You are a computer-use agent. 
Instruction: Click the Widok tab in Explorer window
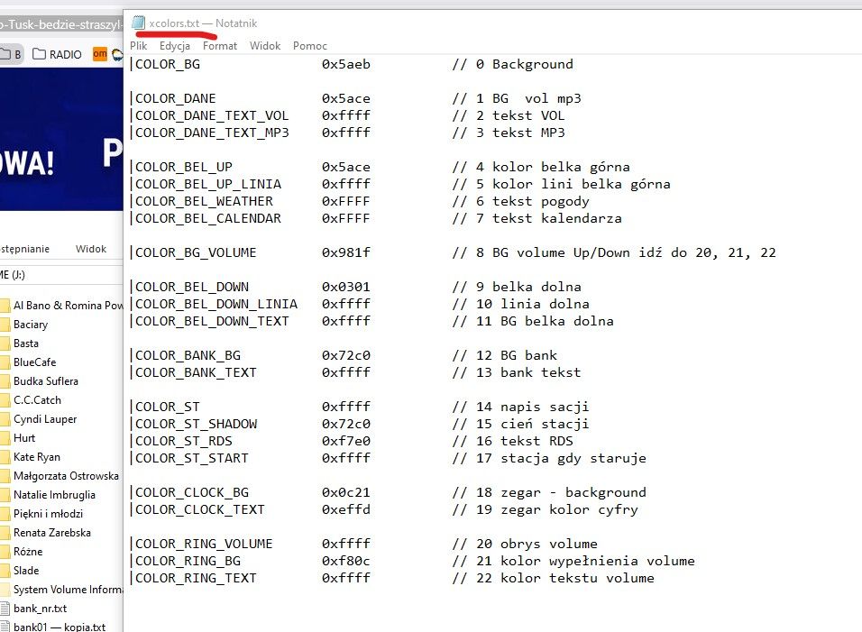coord(91,249)
